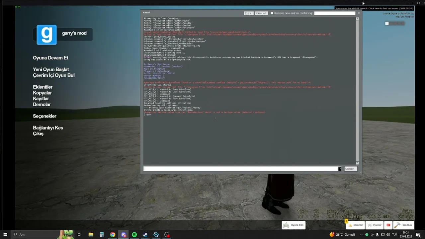Open the Demolar menu item

[42, 105]
